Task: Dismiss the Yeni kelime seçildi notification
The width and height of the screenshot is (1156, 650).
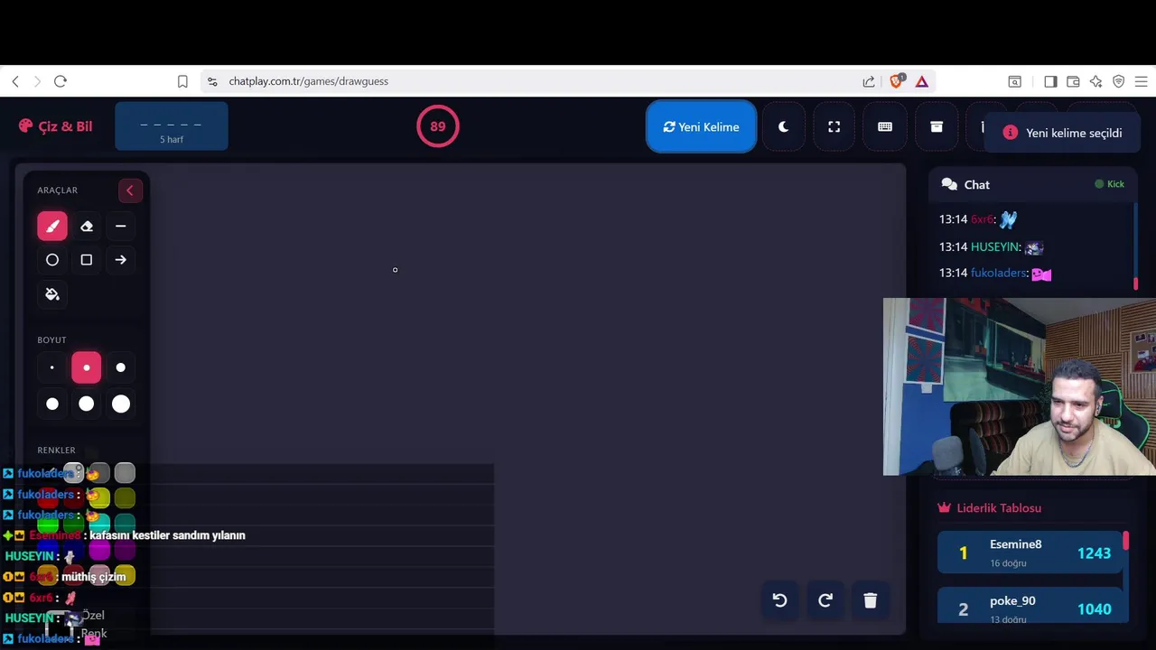Action: pos(1062,133)
